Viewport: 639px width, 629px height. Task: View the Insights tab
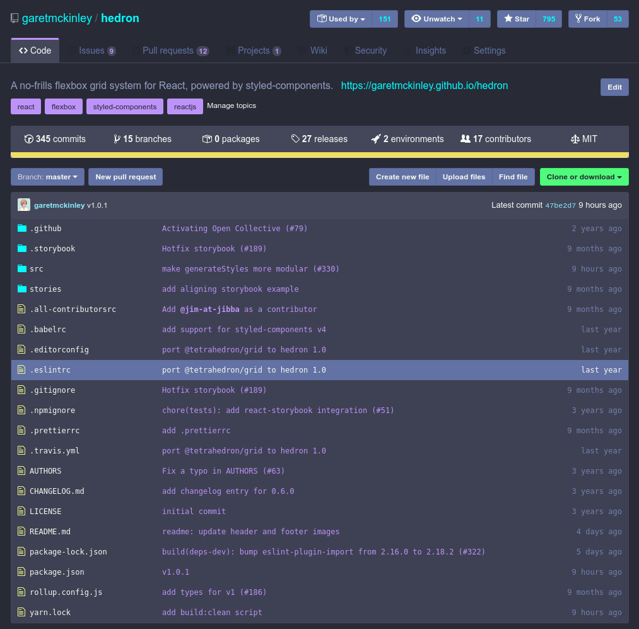(x=425, y=51)
